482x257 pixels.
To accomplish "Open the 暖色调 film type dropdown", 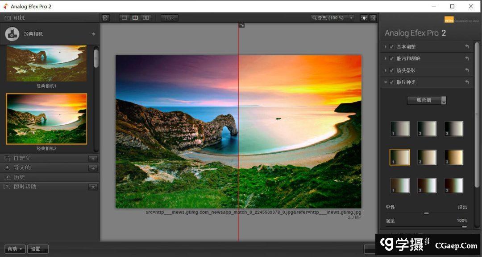I will [427, 101].
